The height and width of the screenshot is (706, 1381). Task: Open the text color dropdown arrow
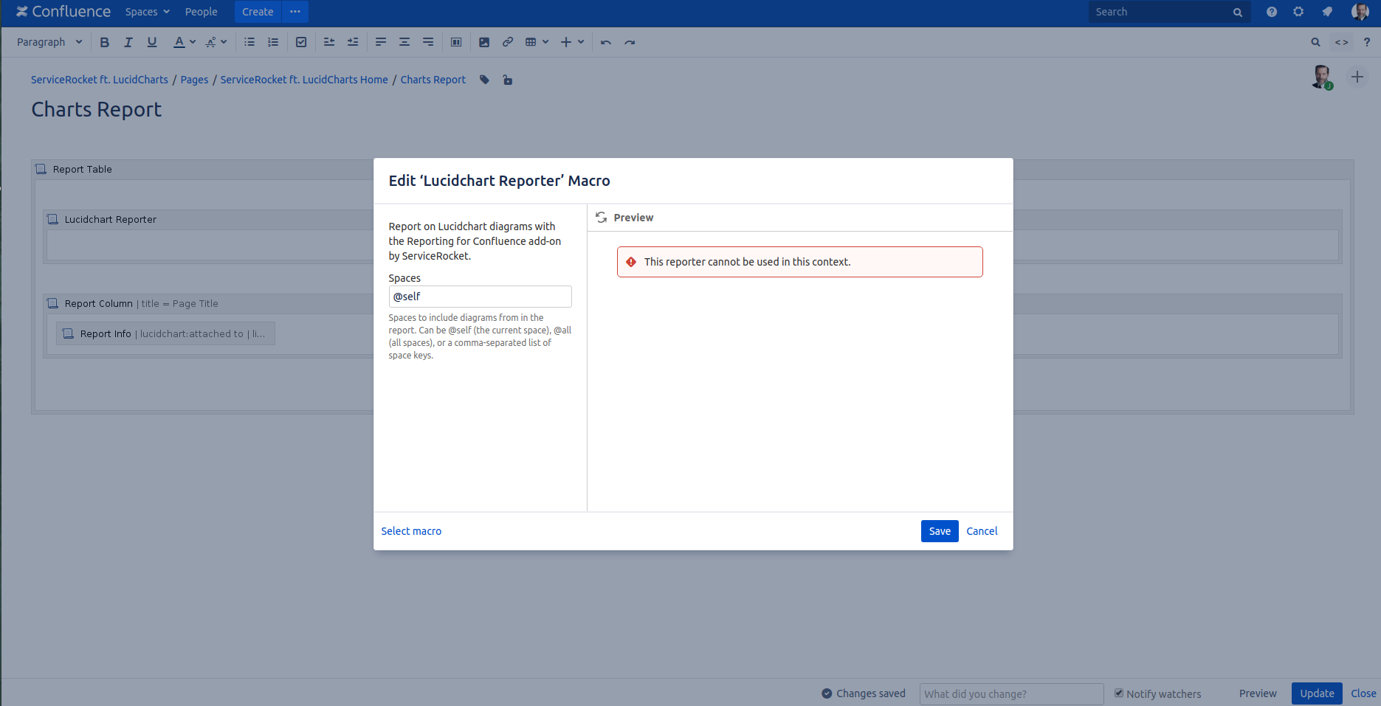point(193,42)
